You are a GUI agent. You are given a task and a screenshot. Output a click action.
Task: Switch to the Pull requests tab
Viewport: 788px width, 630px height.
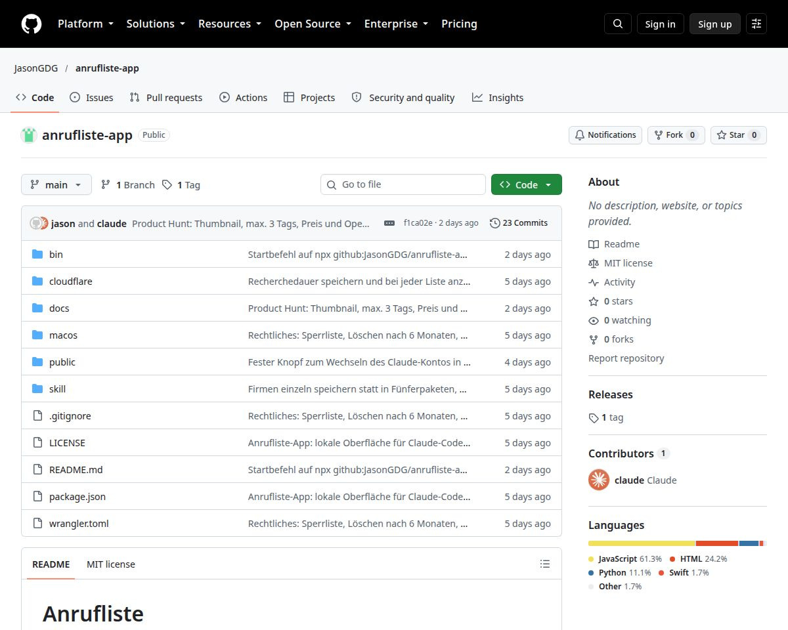166,98
